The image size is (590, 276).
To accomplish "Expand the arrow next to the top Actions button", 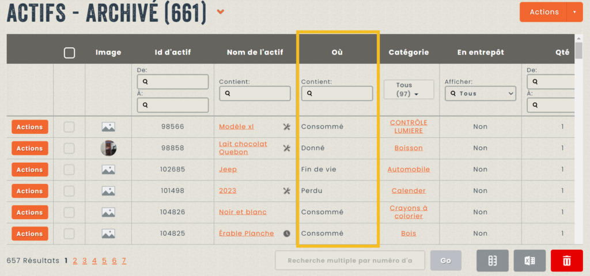I will pyautogui.click(x=574, y=12).
